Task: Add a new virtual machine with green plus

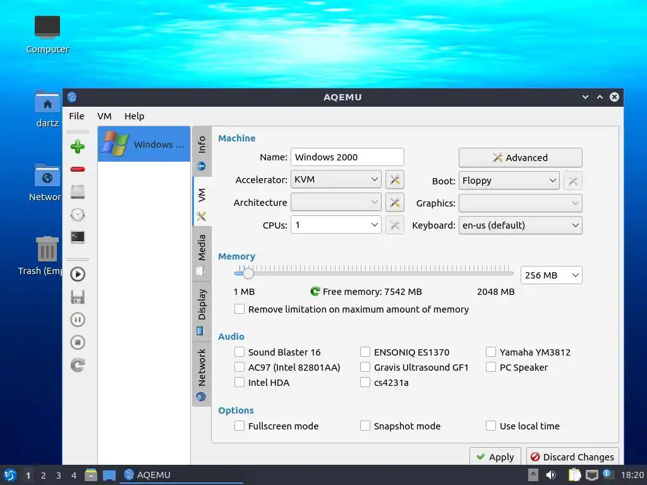Action: (78, 147)
